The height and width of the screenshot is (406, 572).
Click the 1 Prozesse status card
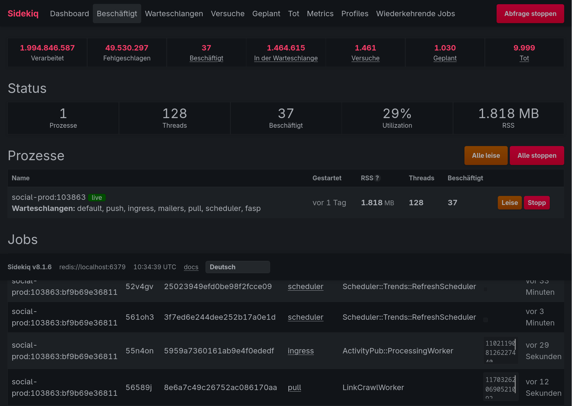[x=63, y=118]
